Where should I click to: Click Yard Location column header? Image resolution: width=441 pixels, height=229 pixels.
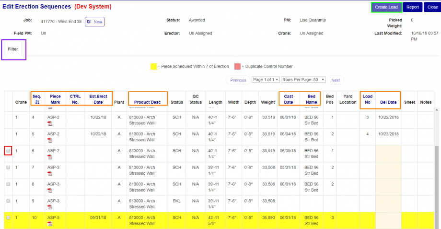point(348,99)
